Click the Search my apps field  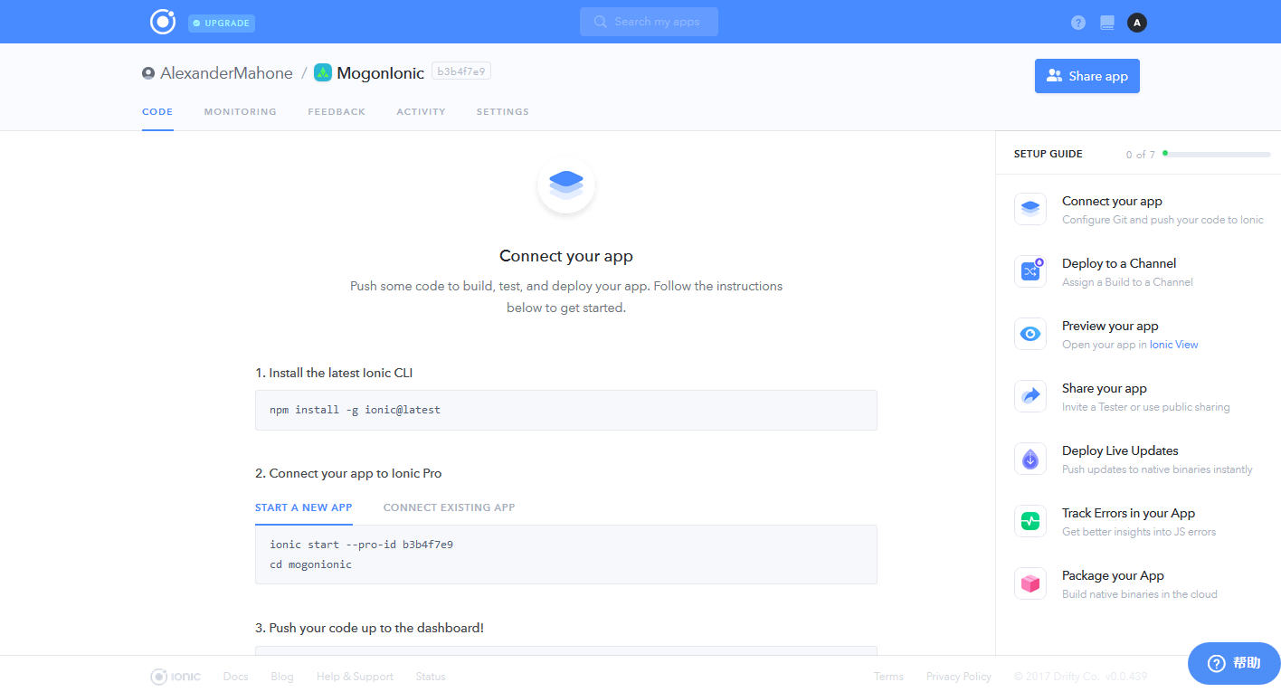point(649,22)
